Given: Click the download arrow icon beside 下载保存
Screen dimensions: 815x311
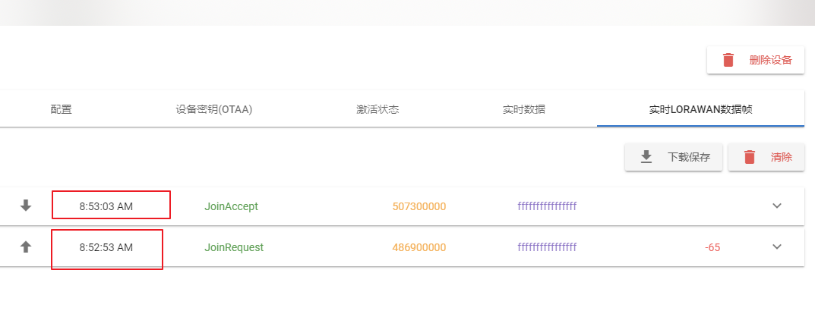Looking at the screenshot, I should tap(646, 157).
